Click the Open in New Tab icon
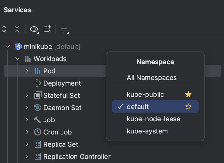The height and width of the screenshot is (163, 224). click(47, 29)
